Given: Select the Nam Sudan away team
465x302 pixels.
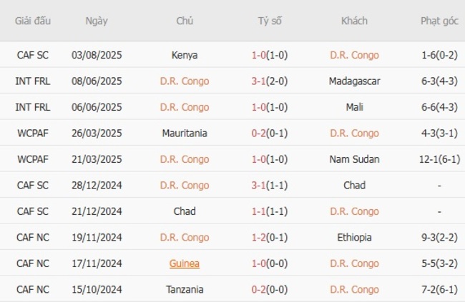Looking at the screenshot, I should click(354, 159).
